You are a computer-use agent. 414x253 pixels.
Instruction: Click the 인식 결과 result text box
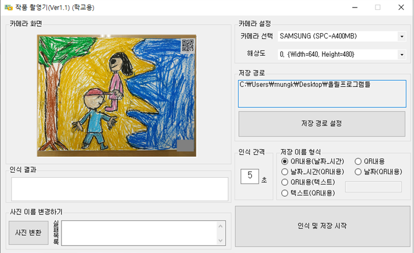pyautogui.click(x=119, y=189)
